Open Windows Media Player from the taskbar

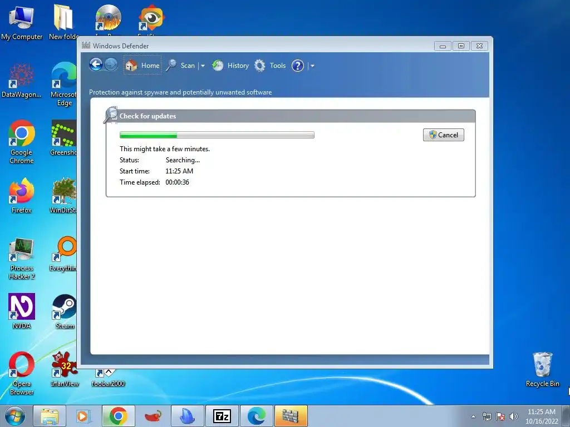pyautogui.click(x=83, y=416)
